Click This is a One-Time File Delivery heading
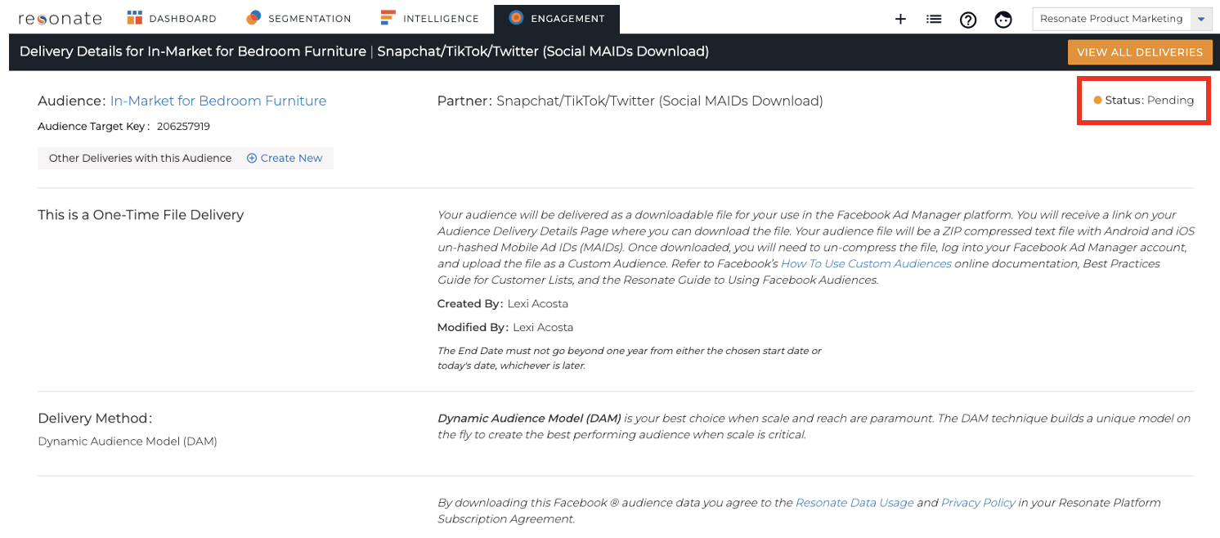The image size is (1220, 538). pos(141,215)
